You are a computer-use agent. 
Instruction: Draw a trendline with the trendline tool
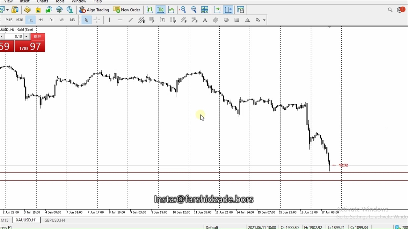click(x=131, y=20)
